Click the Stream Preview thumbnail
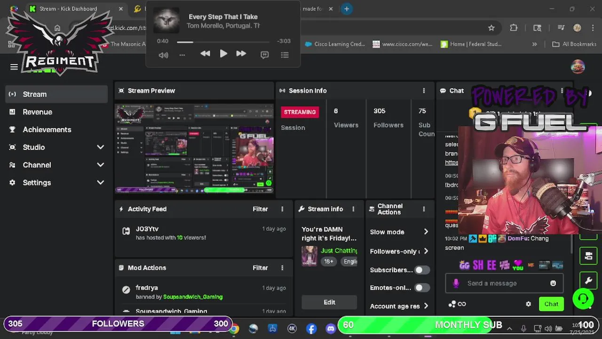 click(x=194, y=149)
